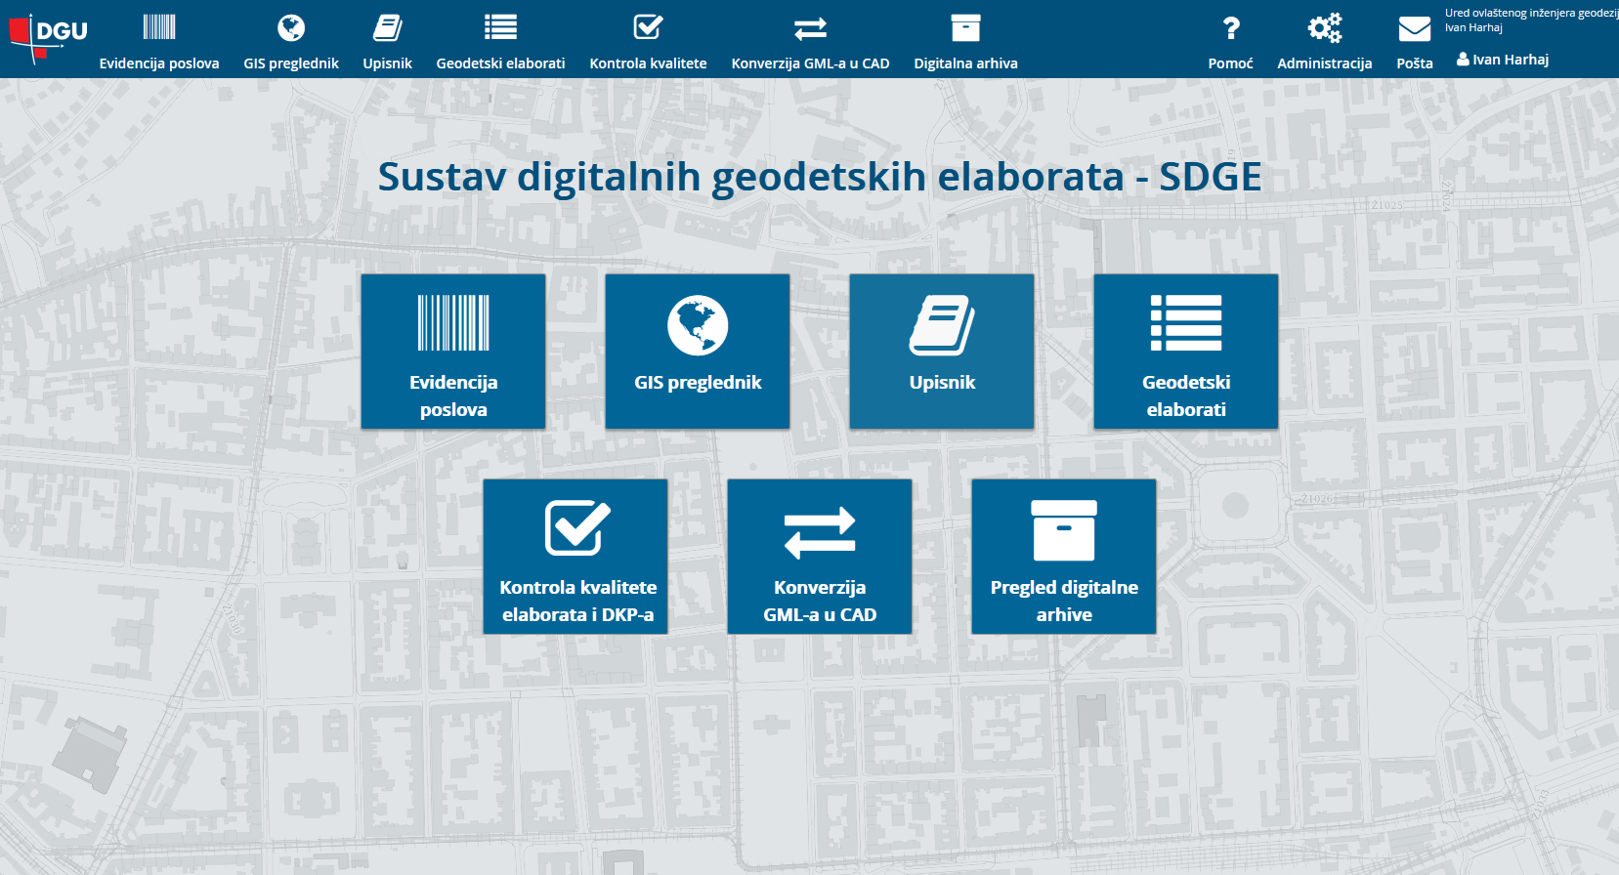1619x875 pixels.
Task: Click the Kontrola kvalitete menu label
Action: click(x=648, y=63)
